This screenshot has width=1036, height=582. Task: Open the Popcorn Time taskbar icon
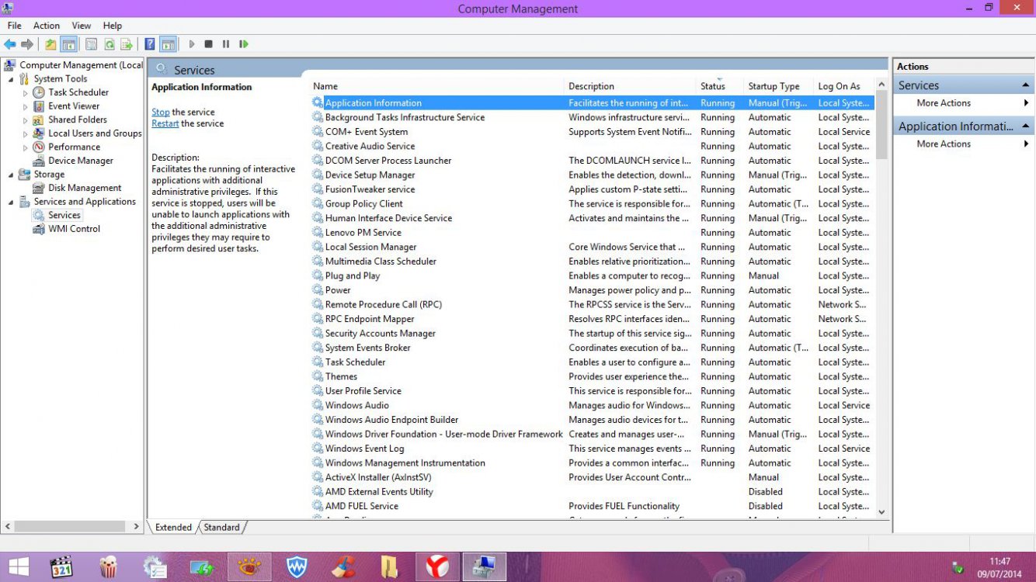[109, 567]
